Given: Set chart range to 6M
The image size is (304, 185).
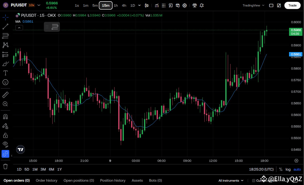Looking at the screenshot, I should click(51, 169).
